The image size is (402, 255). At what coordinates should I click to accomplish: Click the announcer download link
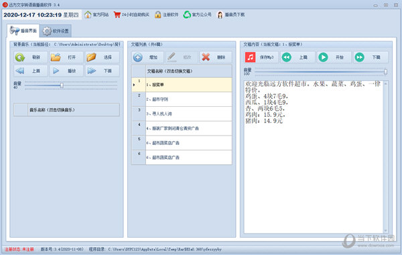point(230,15)
